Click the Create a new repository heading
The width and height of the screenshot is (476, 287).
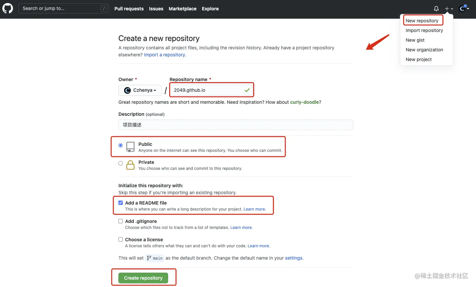[x=159, y=38]
